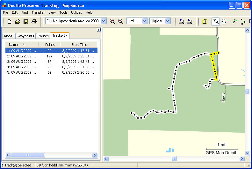Click start time 8/9/2009 2:26:08
This screenshot has height=169, width=252.
(78, 72)
